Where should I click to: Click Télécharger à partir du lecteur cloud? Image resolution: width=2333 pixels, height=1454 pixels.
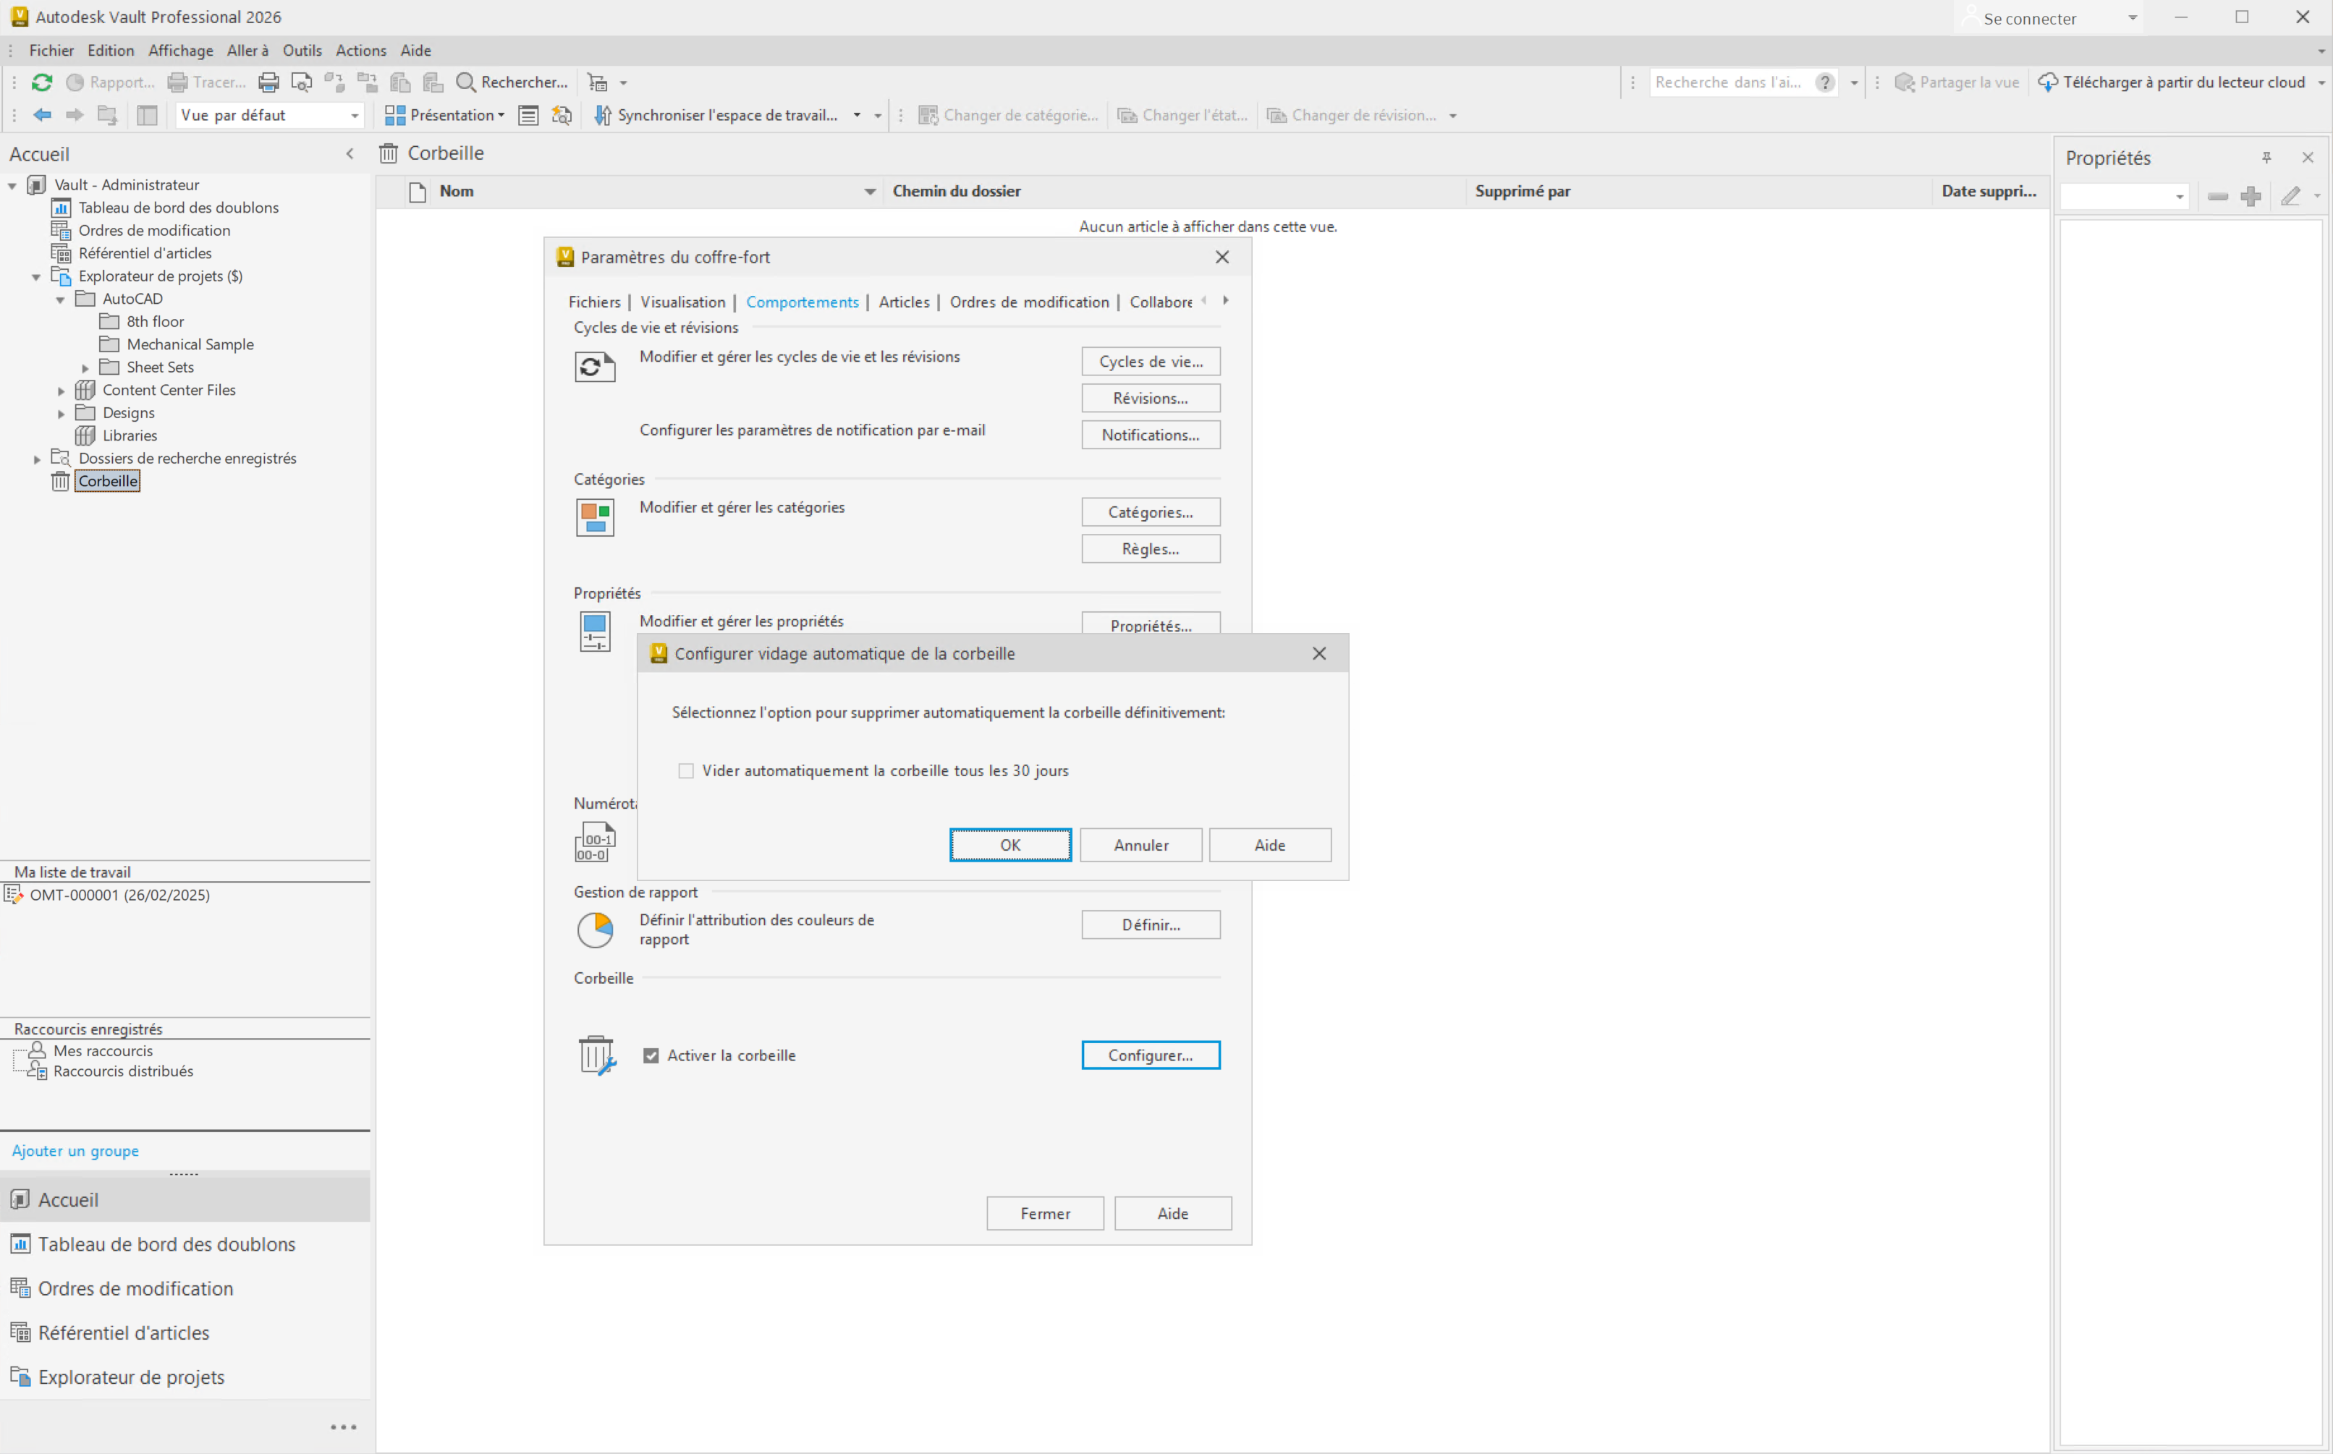pyautogui.click(x=2172, y=82)
